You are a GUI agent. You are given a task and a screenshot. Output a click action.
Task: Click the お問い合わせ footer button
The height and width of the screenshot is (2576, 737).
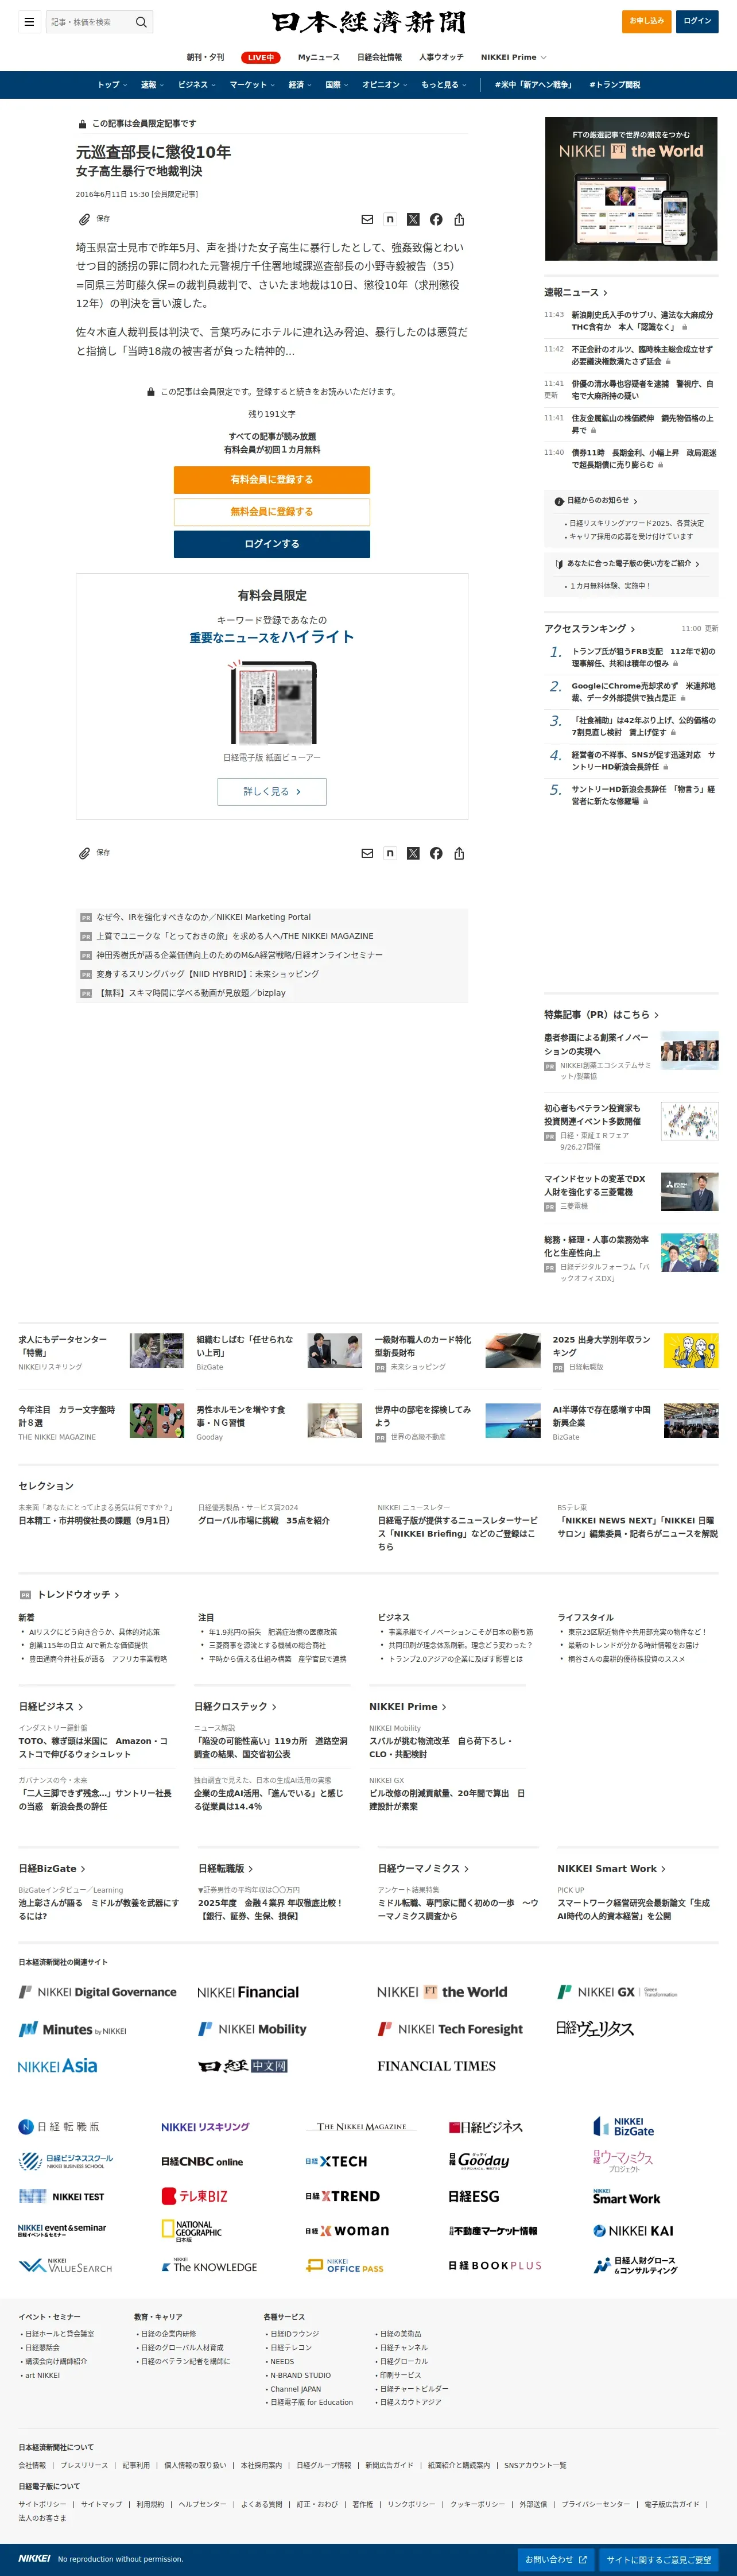556,2559
